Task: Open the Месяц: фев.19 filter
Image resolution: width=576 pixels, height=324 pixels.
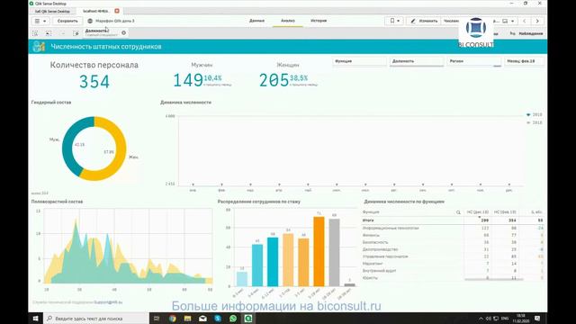Action: click(x=524, y=61)
